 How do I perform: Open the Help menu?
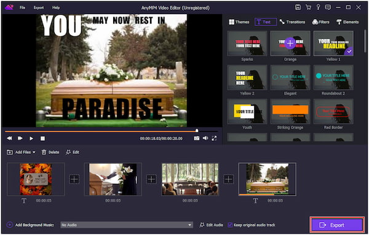56,7
